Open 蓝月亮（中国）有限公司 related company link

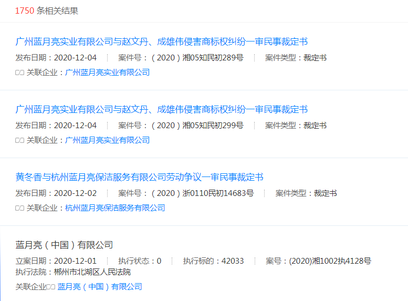(x=100, y=287)
